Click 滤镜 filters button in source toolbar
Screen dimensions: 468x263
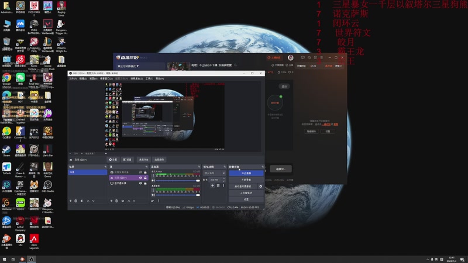point(128,160)
